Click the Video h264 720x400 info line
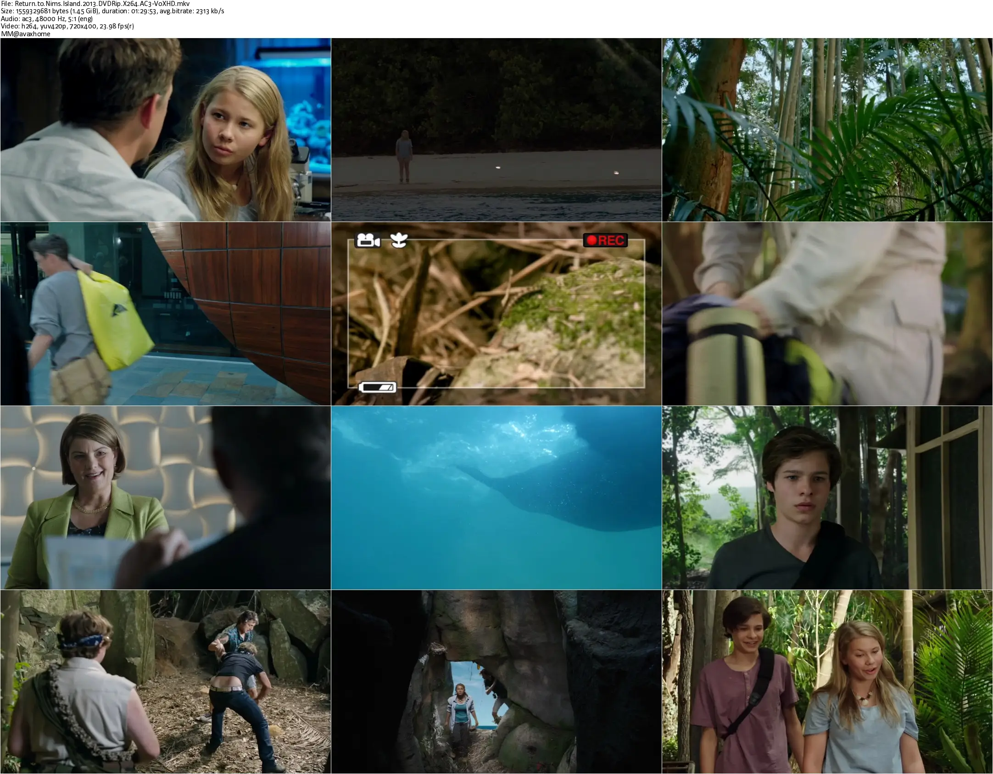 (67, 26)
